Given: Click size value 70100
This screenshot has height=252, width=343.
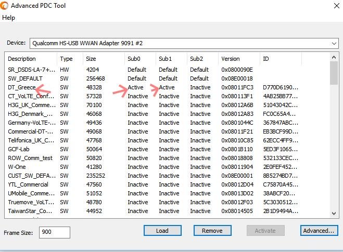Looking at the screenshot, I should click(x=94, y=105).
